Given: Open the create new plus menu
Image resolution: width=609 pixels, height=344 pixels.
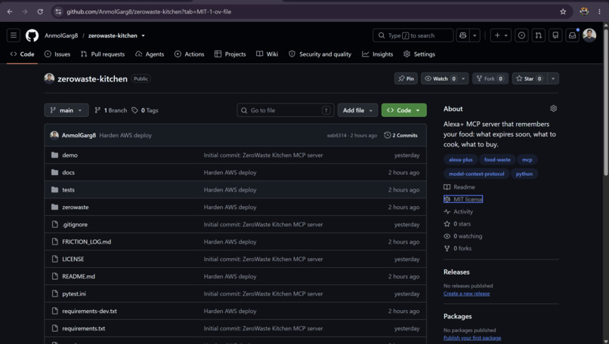Looking at the screenshot, I should 501,35.
